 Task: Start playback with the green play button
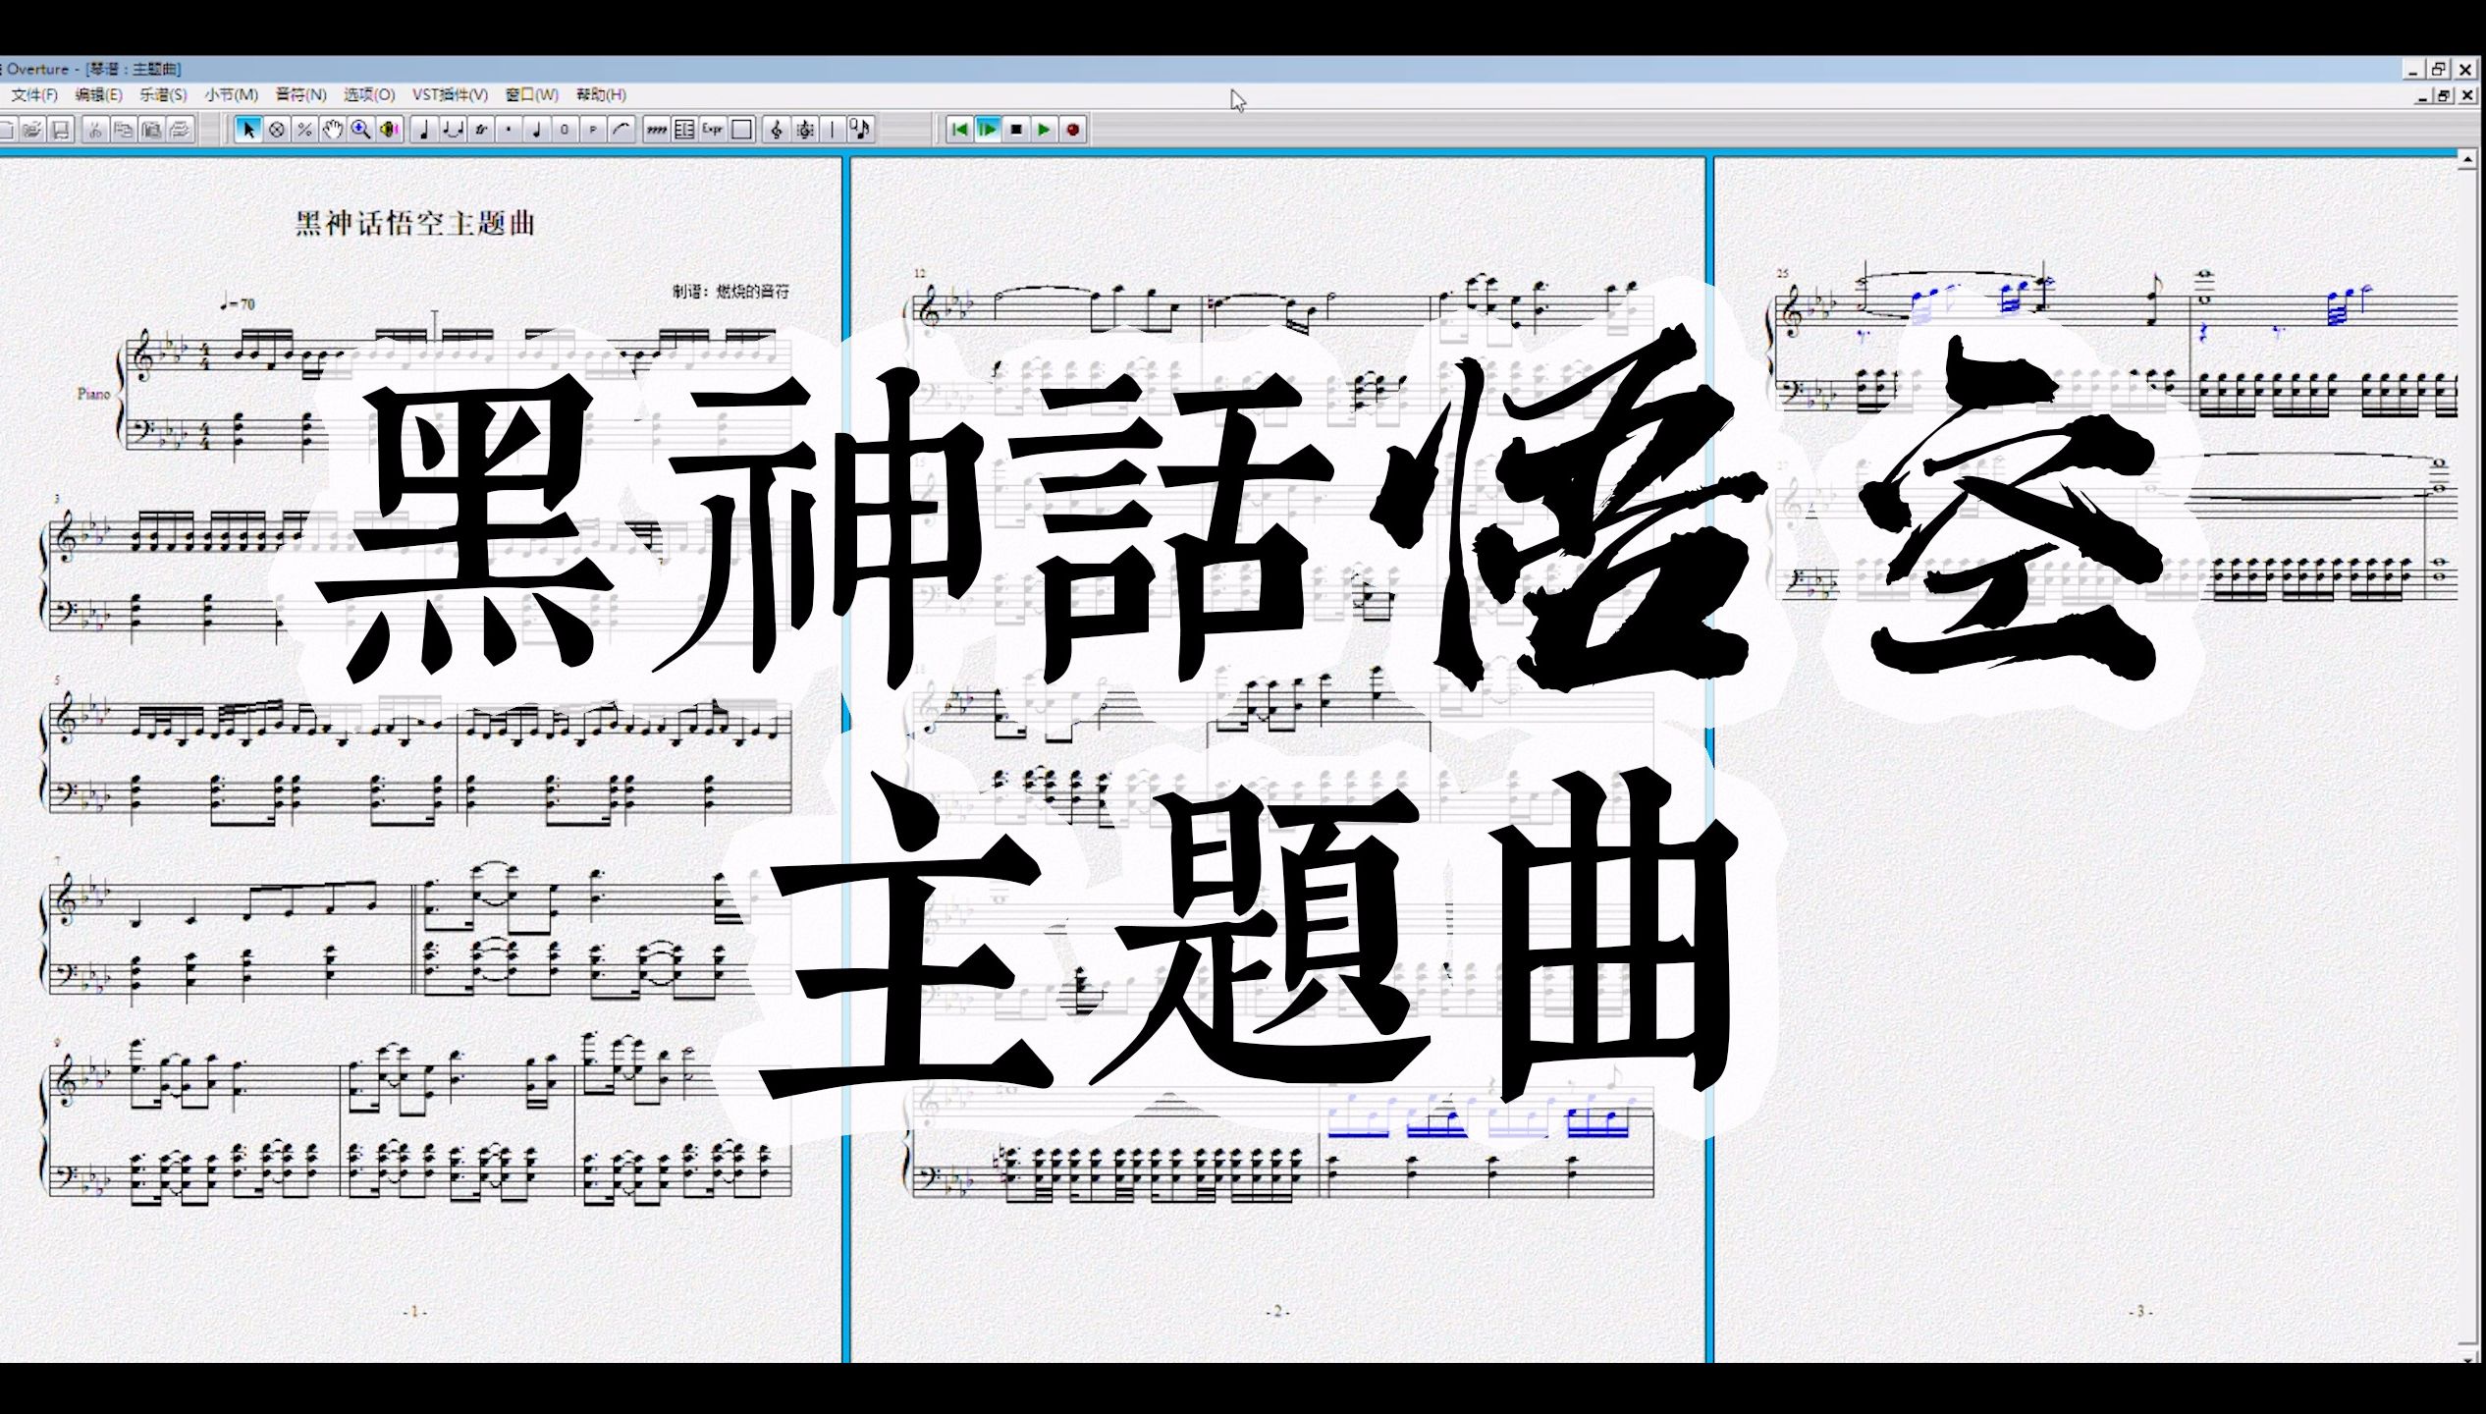(1045, 130)
